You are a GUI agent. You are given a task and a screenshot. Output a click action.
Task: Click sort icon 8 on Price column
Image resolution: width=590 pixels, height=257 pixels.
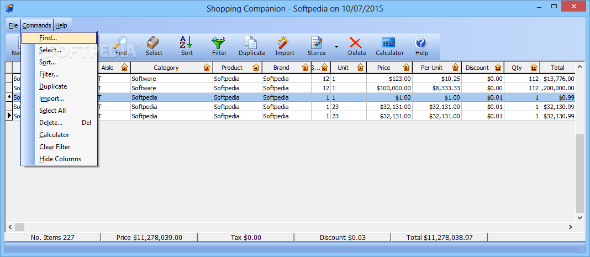(x=405, y=68)
